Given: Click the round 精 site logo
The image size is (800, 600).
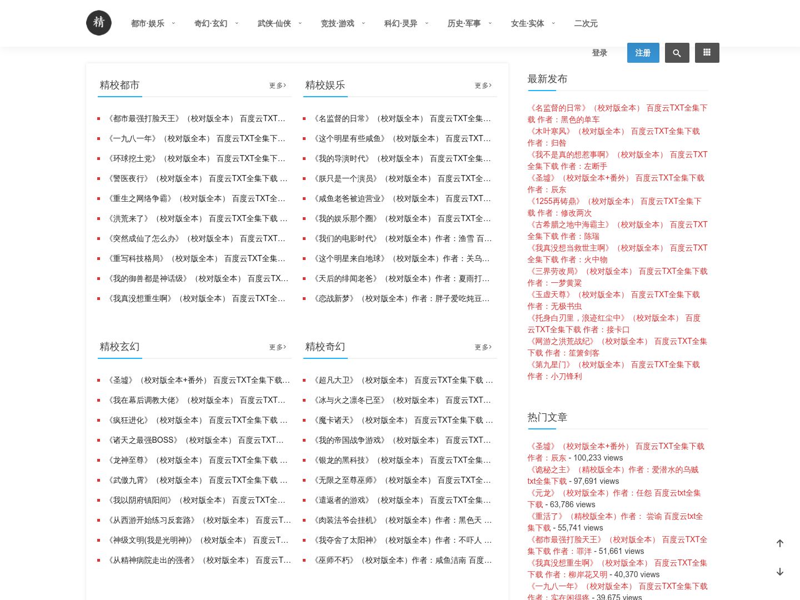Looking at the screenshot, I should pos(99,23).
